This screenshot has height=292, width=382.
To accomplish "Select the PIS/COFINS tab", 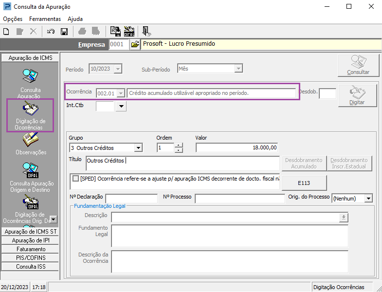I will click(x=30, y=258).
